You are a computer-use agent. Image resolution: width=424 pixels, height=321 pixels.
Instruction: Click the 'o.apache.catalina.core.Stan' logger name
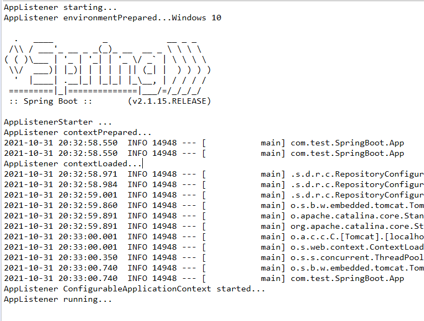357,216
